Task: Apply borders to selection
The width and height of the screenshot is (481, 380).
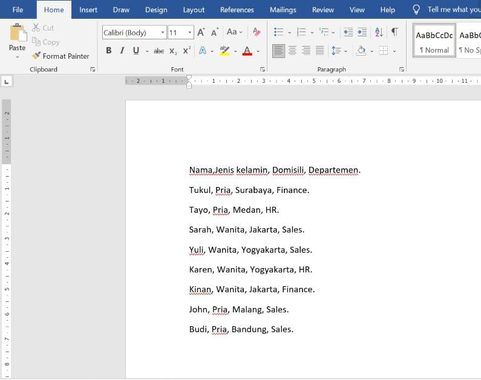Action: point(384,51)
